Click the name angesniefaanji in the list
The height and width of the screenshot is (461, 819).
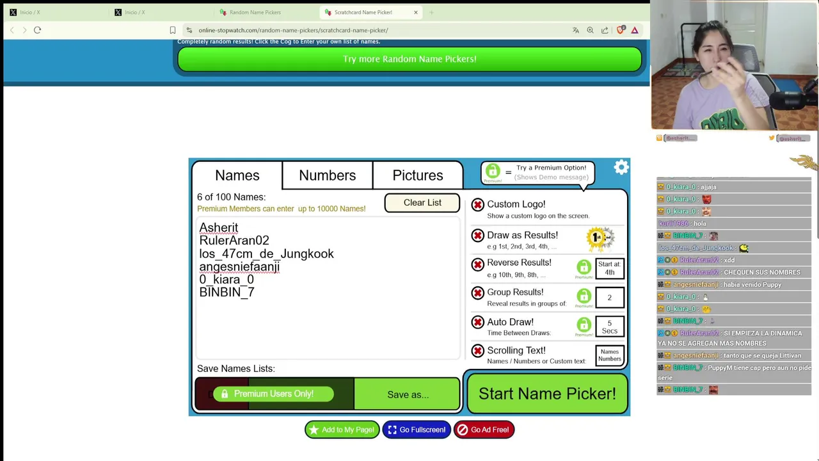239,267
